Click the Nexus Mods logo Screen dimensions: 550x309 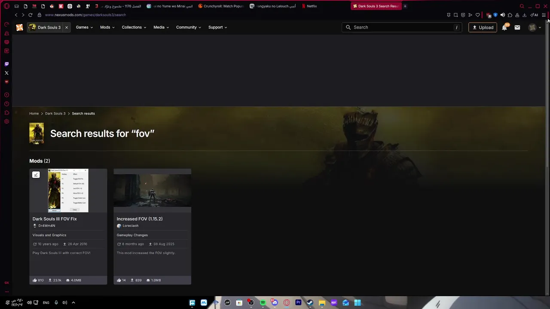[19, 27]
